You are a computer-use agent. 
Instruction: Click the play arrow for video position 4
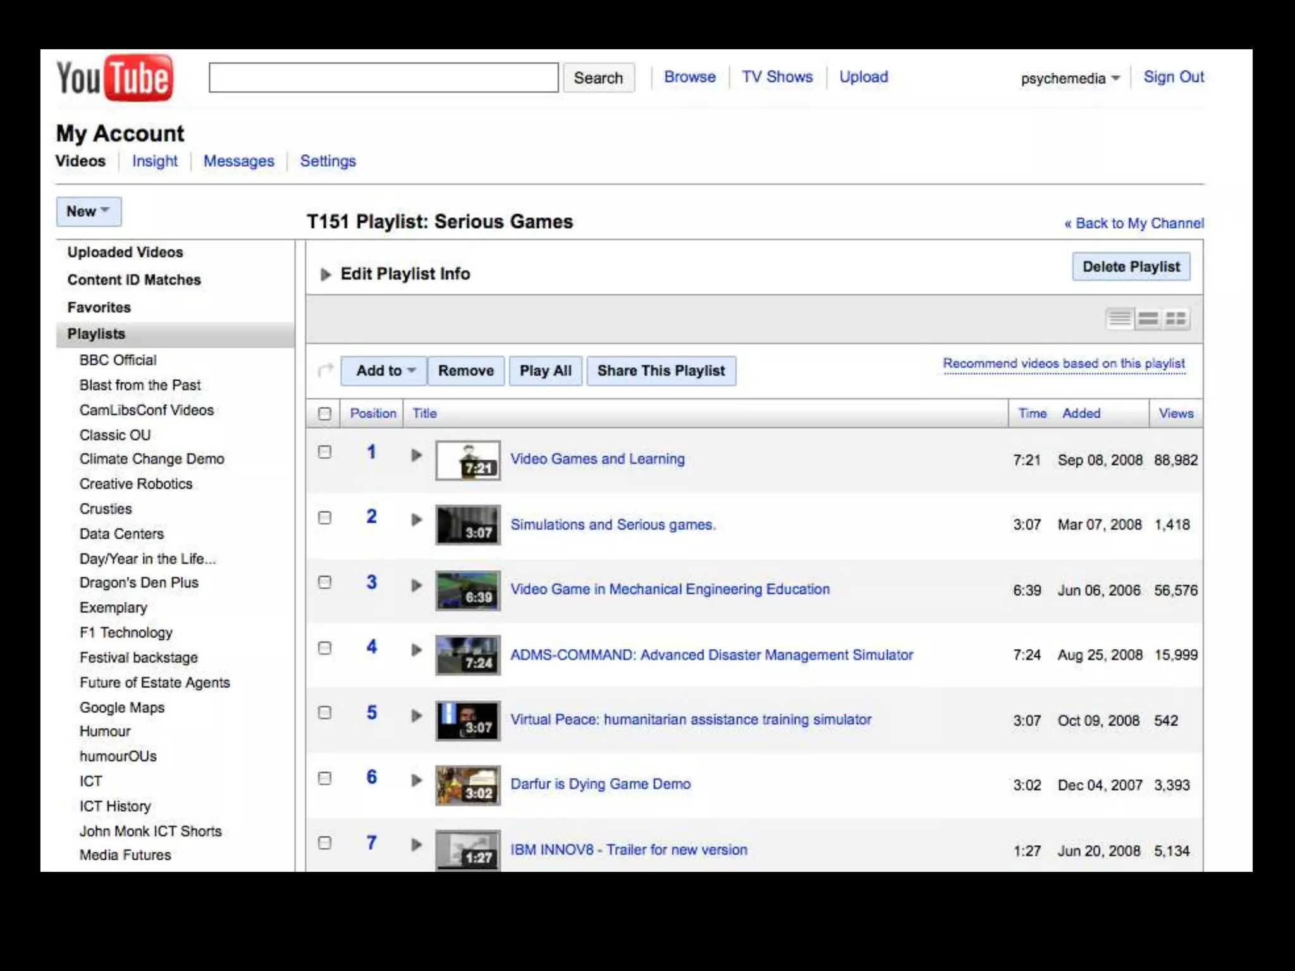[x=416, y=650]
